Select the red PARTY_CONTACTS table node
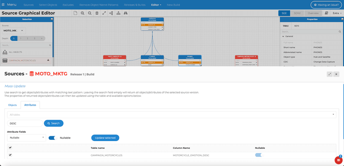The image size is (344, 166). tap(115, 61)
